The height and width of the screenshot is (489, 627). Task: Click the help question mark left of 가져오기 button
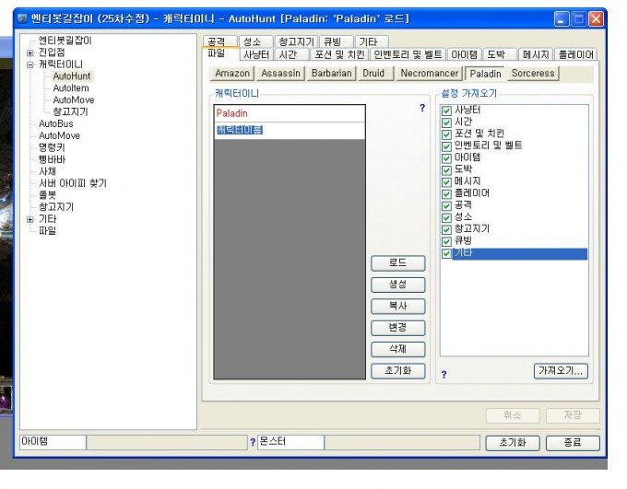(x=444, y=375)
